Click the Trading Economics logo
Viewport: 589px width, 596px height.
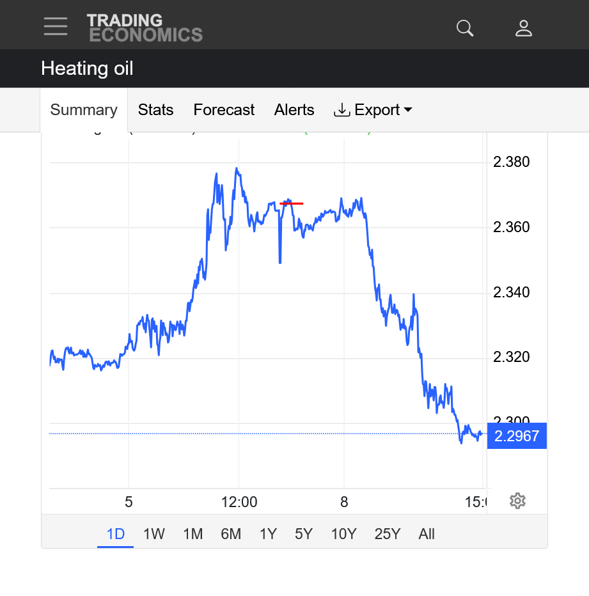(145, 28)
